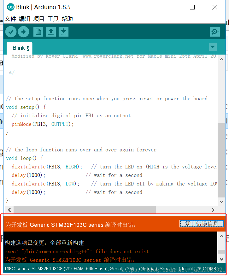The height and width of the screenshot is (276, 229).
Task: Click first 'delay(1000);' after HIGH write
Action: click(28, 175)
